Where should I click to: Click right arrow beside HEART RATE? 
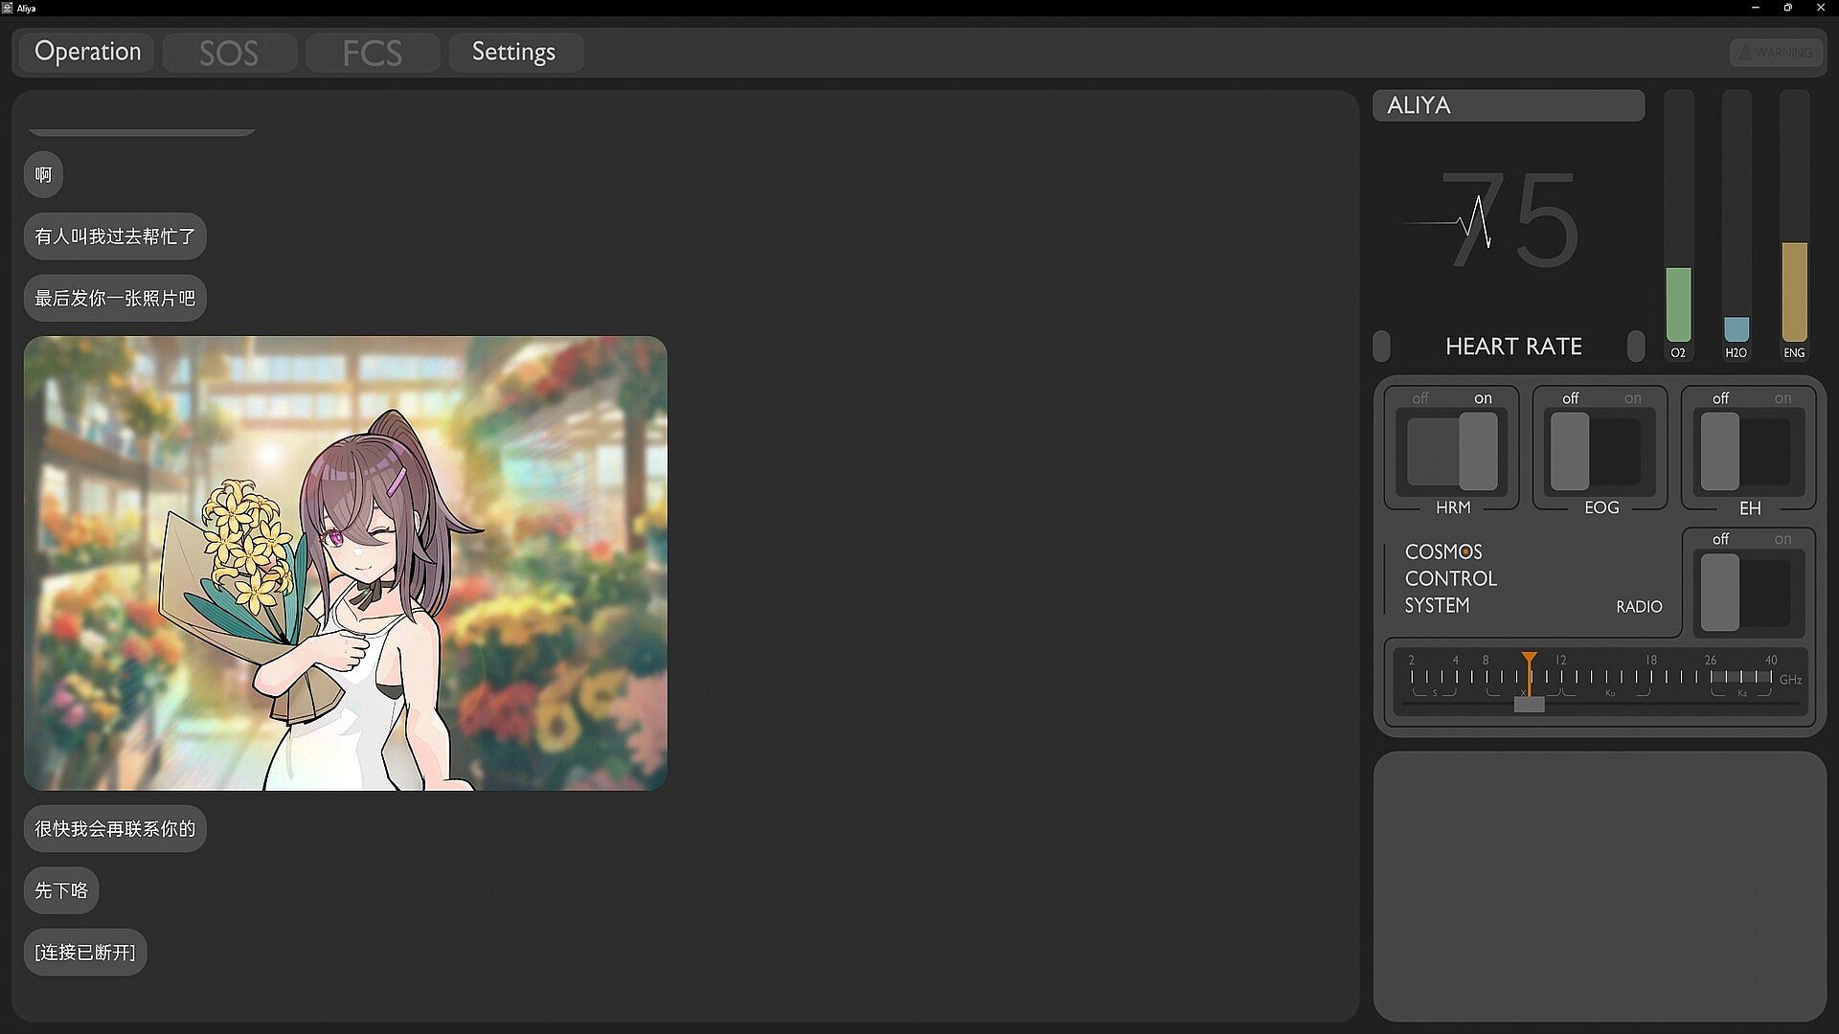(x=1636, y=346)
